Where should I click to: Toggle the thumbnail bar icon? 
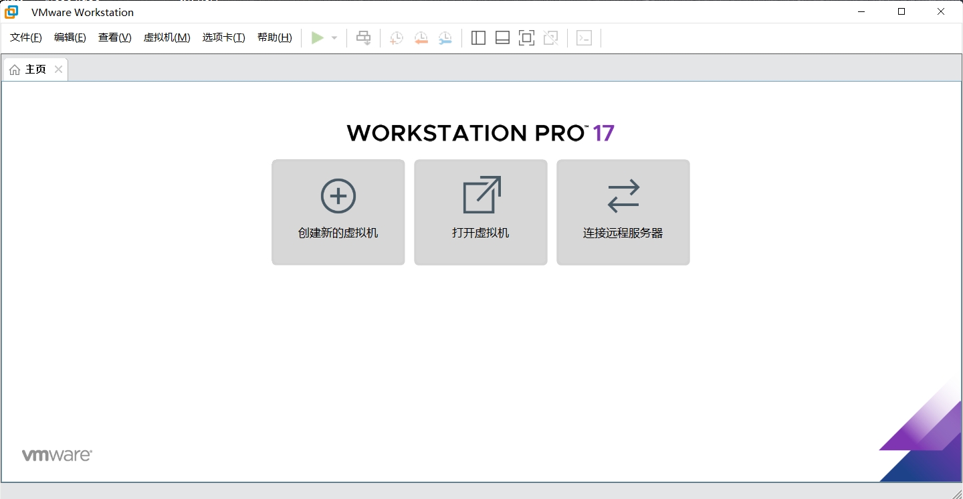(502, 38)
